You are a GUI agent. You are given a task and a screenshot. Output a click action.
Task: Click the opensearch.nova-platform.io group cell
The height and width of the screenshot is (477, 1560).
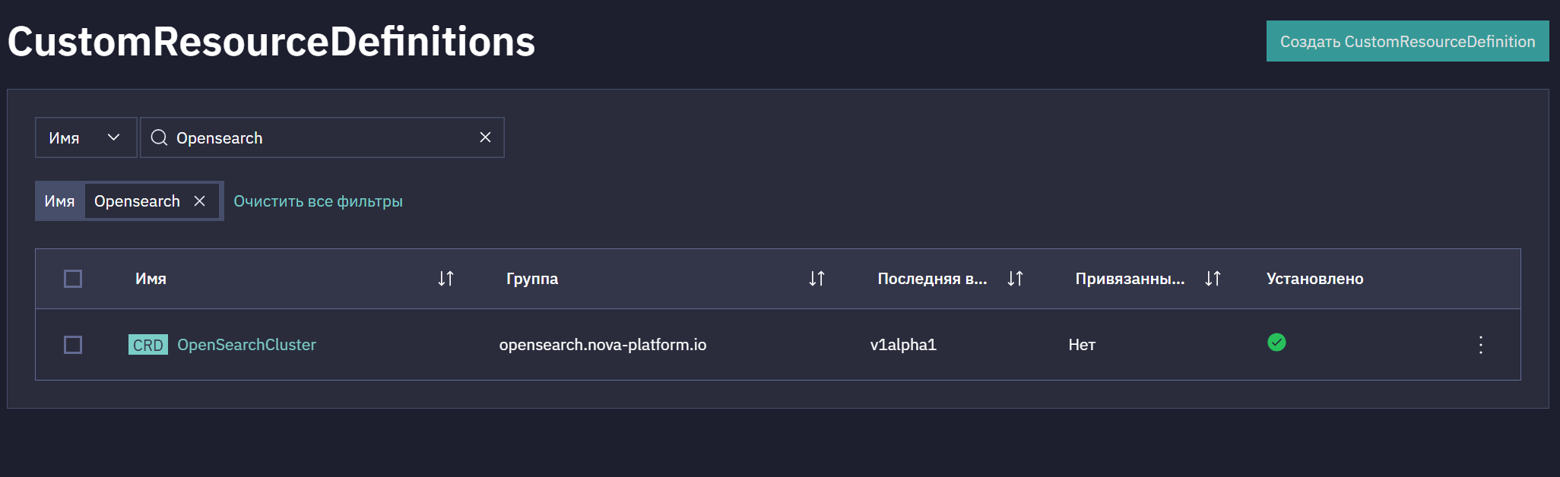coord(603,345)
